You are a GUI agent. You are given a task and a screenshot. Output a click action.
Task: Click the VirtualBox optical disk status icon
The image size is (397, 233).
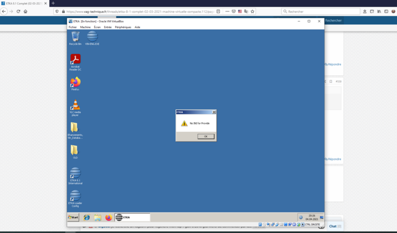click(264, 224)
